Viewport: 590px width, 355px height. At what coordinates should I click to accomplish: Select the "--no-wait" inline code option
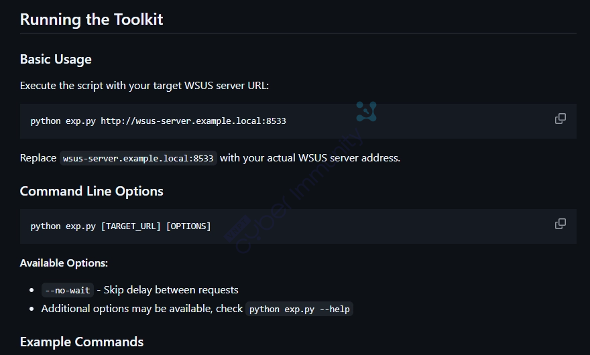pos(67,291)
